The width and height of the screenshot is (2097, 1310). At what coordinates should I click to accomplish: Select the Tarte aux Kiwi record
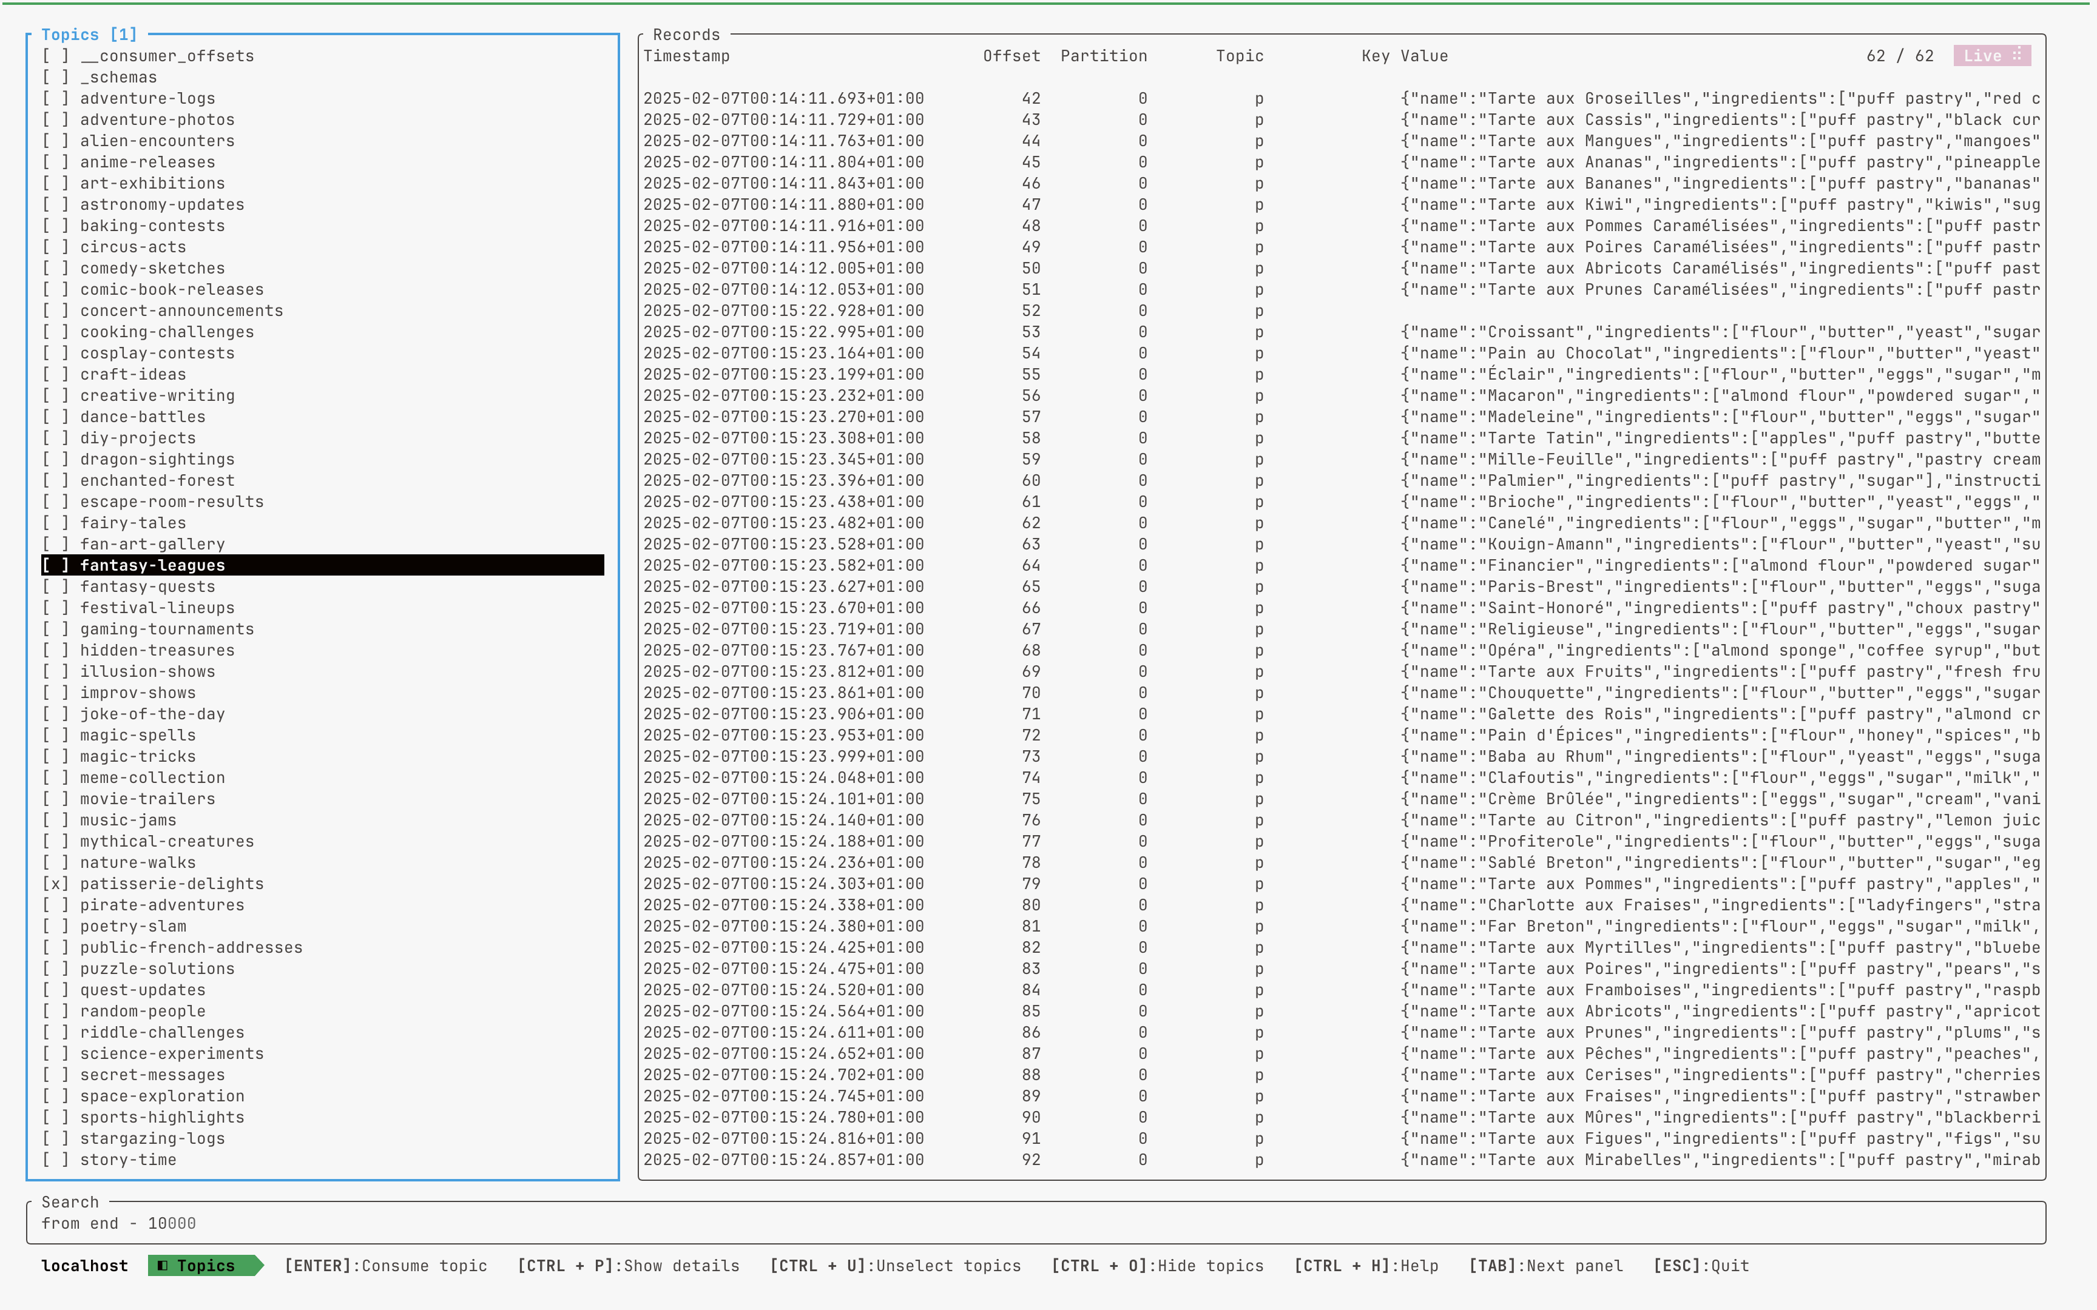(x=1342, y=204)
